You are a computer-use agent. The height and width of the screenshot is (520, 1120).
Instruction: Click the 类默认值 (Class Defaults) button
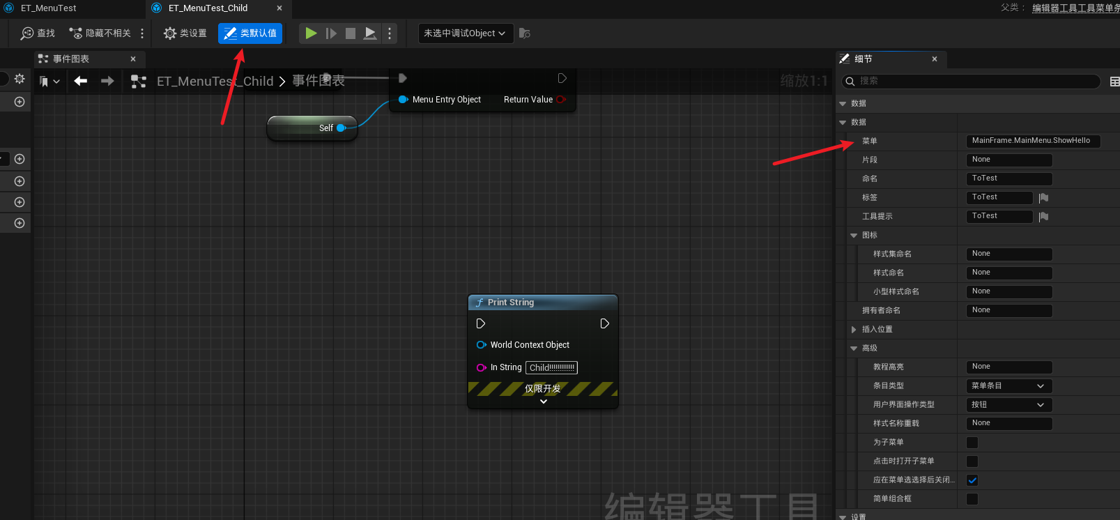coord(250,33)
